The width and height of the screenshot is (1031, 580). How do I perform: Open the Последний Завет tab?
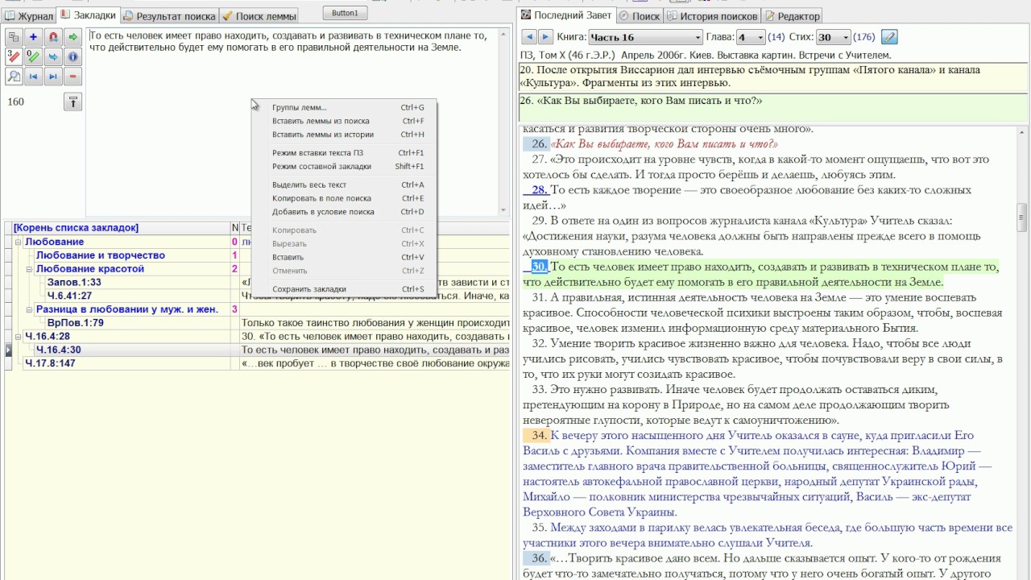tap(566, 15)
